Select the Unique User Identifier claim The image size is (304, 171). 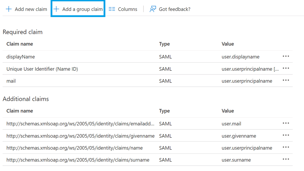(x=42, y=69)
